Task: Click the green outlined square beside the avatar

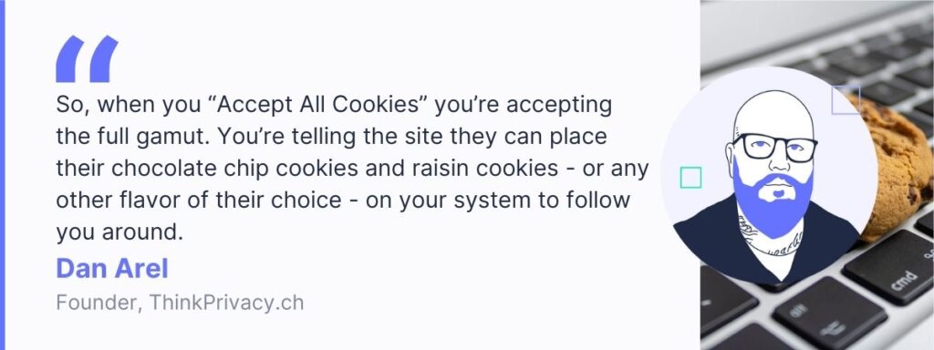Action: point(690,178)
